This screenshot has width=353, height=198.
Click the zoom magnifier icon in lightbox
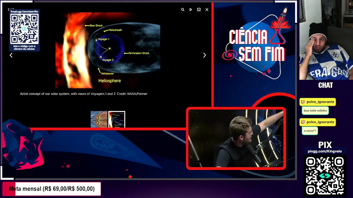[183, 10]
